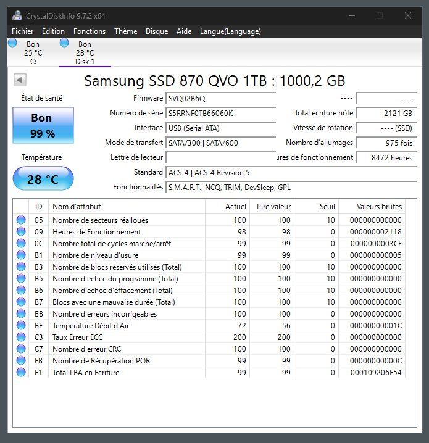The height and width of the screenshot is (443, 429).
Task: Click the disk title Samsung SSD 870 QVO 1TB
Action: [x=215, y=81]
